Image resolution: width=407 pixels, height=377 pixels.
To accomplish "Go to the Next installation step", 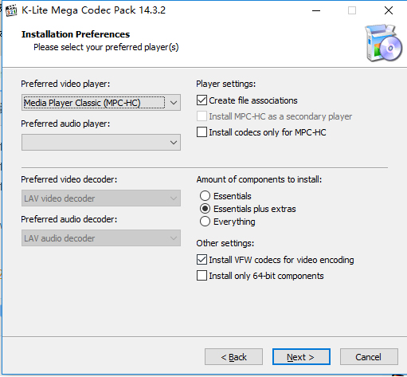I will point(301,357).
